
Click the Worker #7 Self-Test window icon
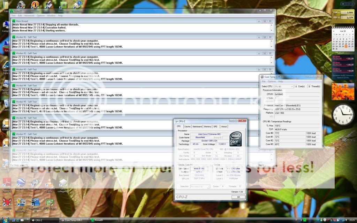(14, 134)
